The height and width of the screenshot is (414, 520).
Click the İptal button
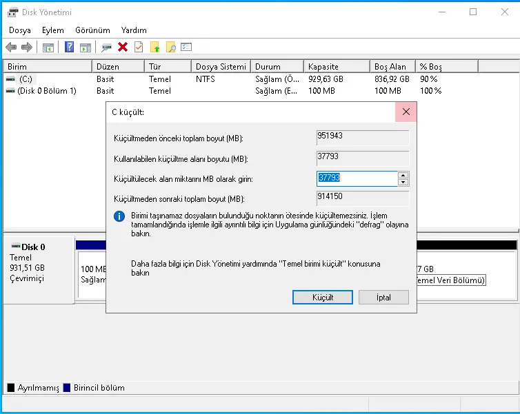pos(383,298)
